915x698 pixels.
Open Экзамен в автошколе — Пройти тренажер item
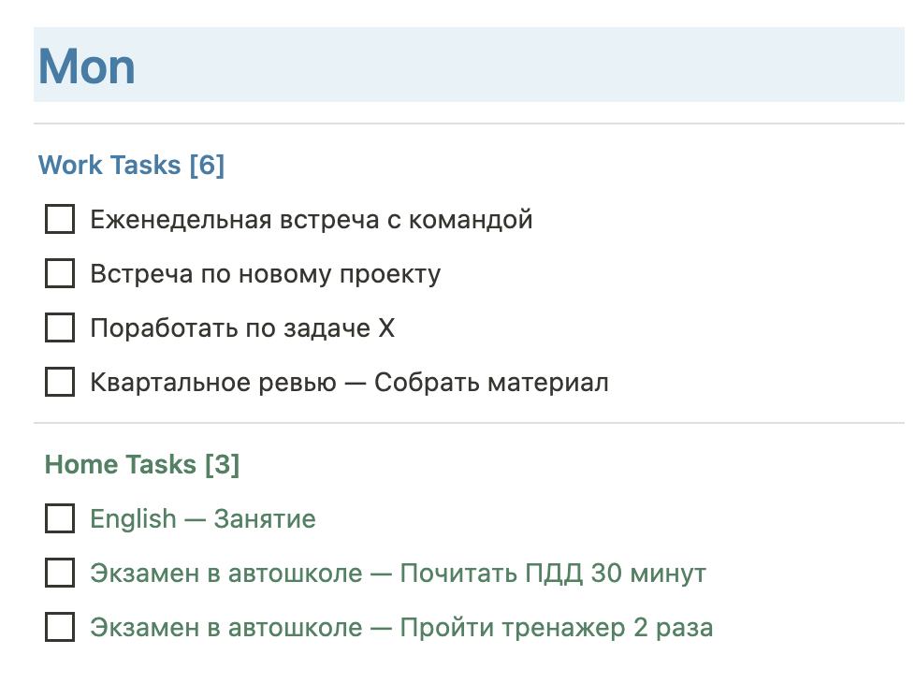point(401,627)
